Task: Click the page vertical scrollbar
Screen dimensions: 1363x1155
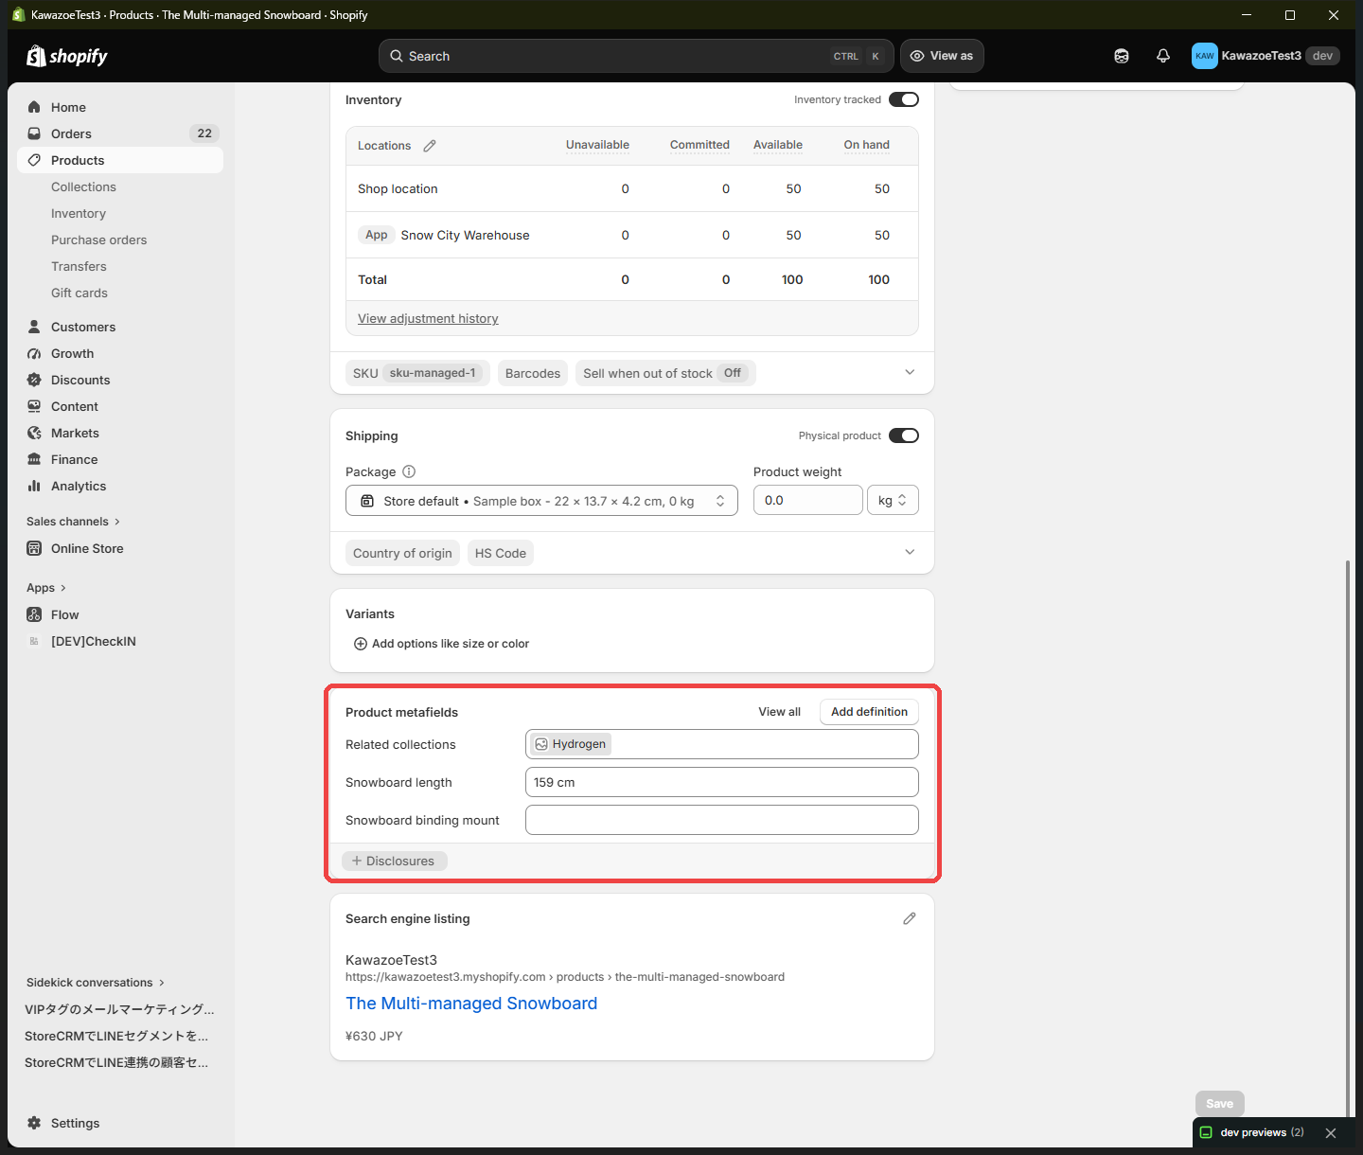Action: [1347, 838]
